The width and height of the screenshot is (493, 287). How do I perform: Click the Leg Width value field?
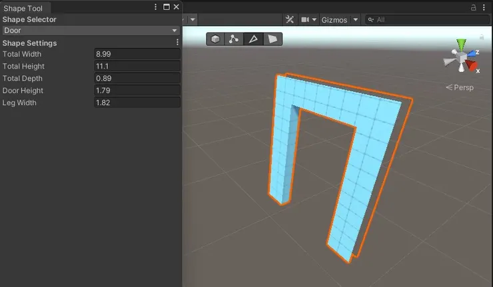coord(137,103)
